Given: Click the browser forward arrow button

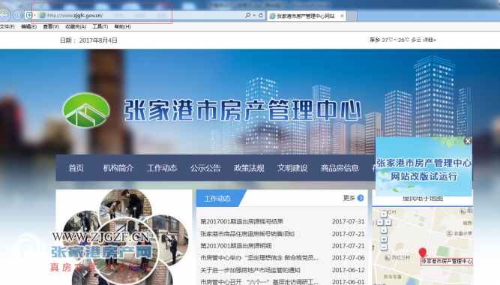Looking at the screenshot, I should [x=17, y=15].
